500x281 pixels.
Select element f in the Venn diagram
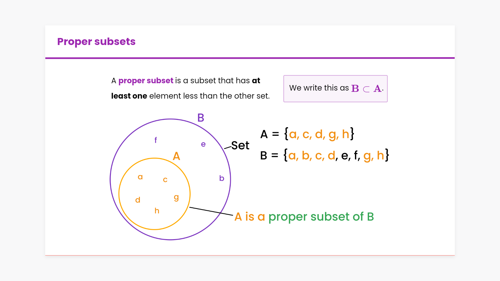[x=156, y=140]
